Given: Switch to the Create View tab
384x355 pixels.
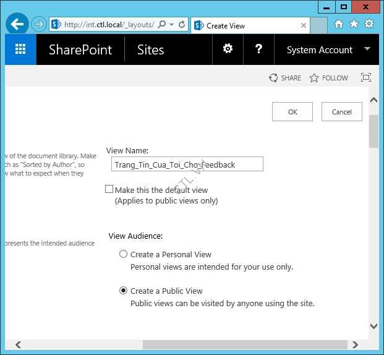Looking at the screenshot, I should pyautogui.click(x=247, y=25).
